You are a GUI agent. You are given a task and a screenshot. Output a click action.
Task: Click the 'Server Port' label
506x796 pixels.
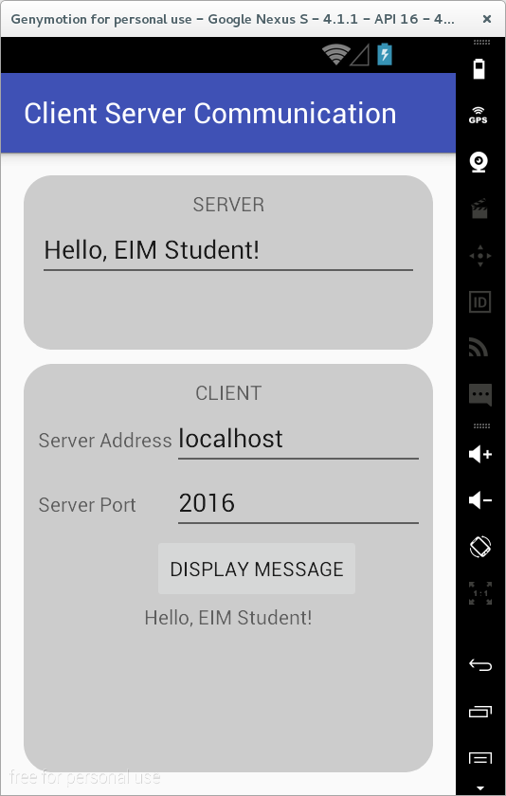pos(87,505)
